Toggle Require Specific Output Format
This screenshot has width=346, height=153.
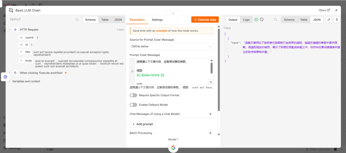pyautogui.click(x=133, y=95)
